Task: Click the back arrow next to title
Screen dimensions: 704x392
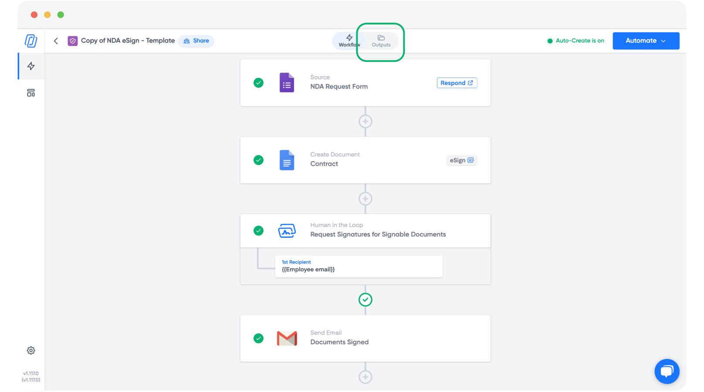Action: click(x=56, y=41)
